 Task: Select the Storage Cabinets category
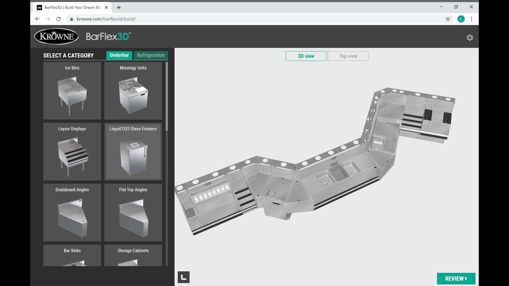coord(133,255)
